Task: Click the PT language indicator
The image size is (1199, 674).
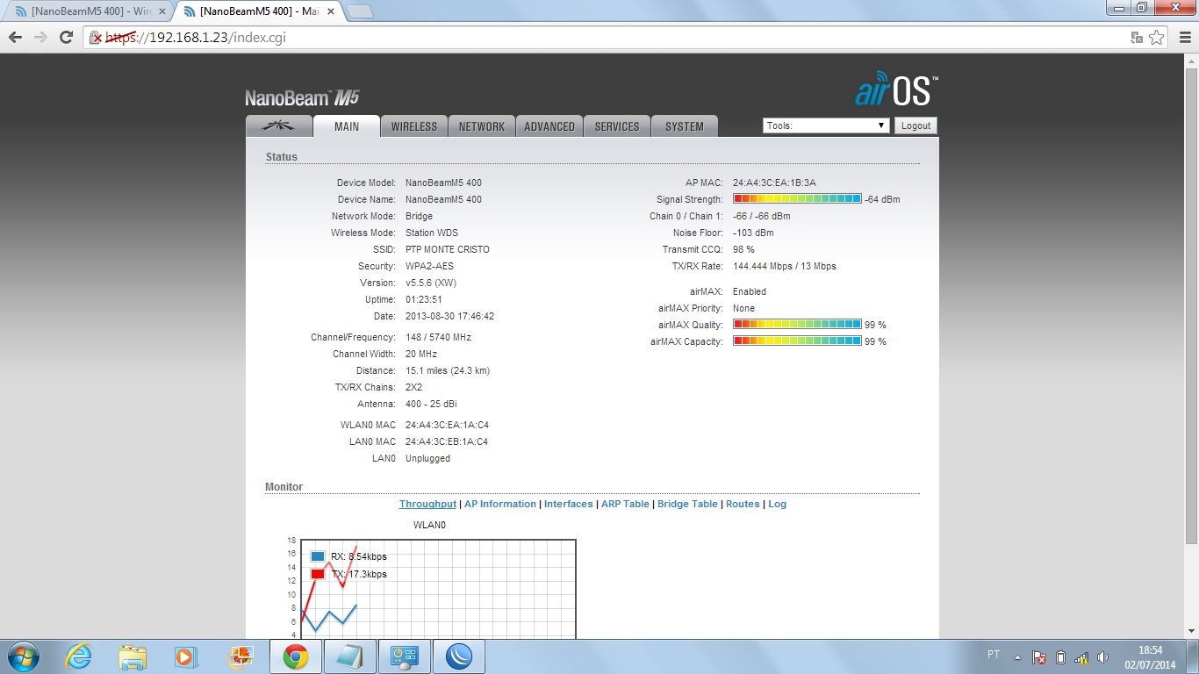Action: coord(994,655)
